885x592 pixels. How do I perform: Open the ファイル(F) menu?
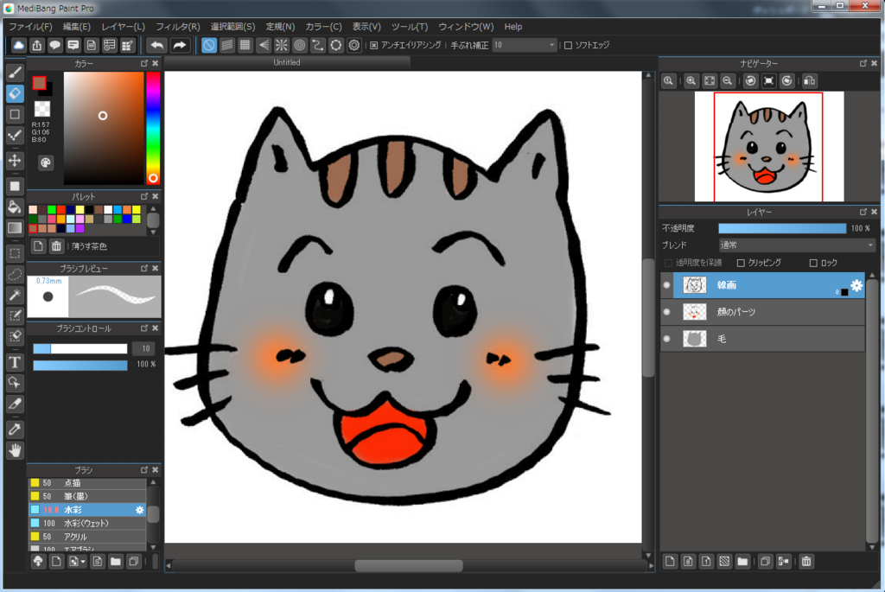click(x=30, y=27)
